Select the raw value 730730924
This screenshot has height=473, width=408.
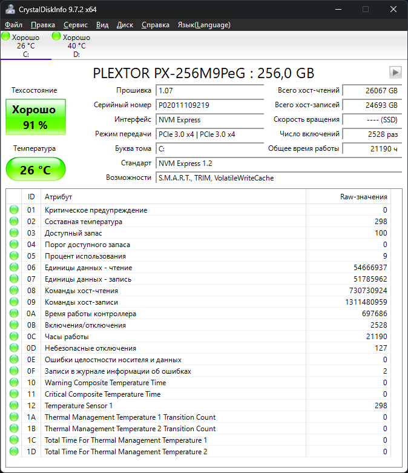368,291
